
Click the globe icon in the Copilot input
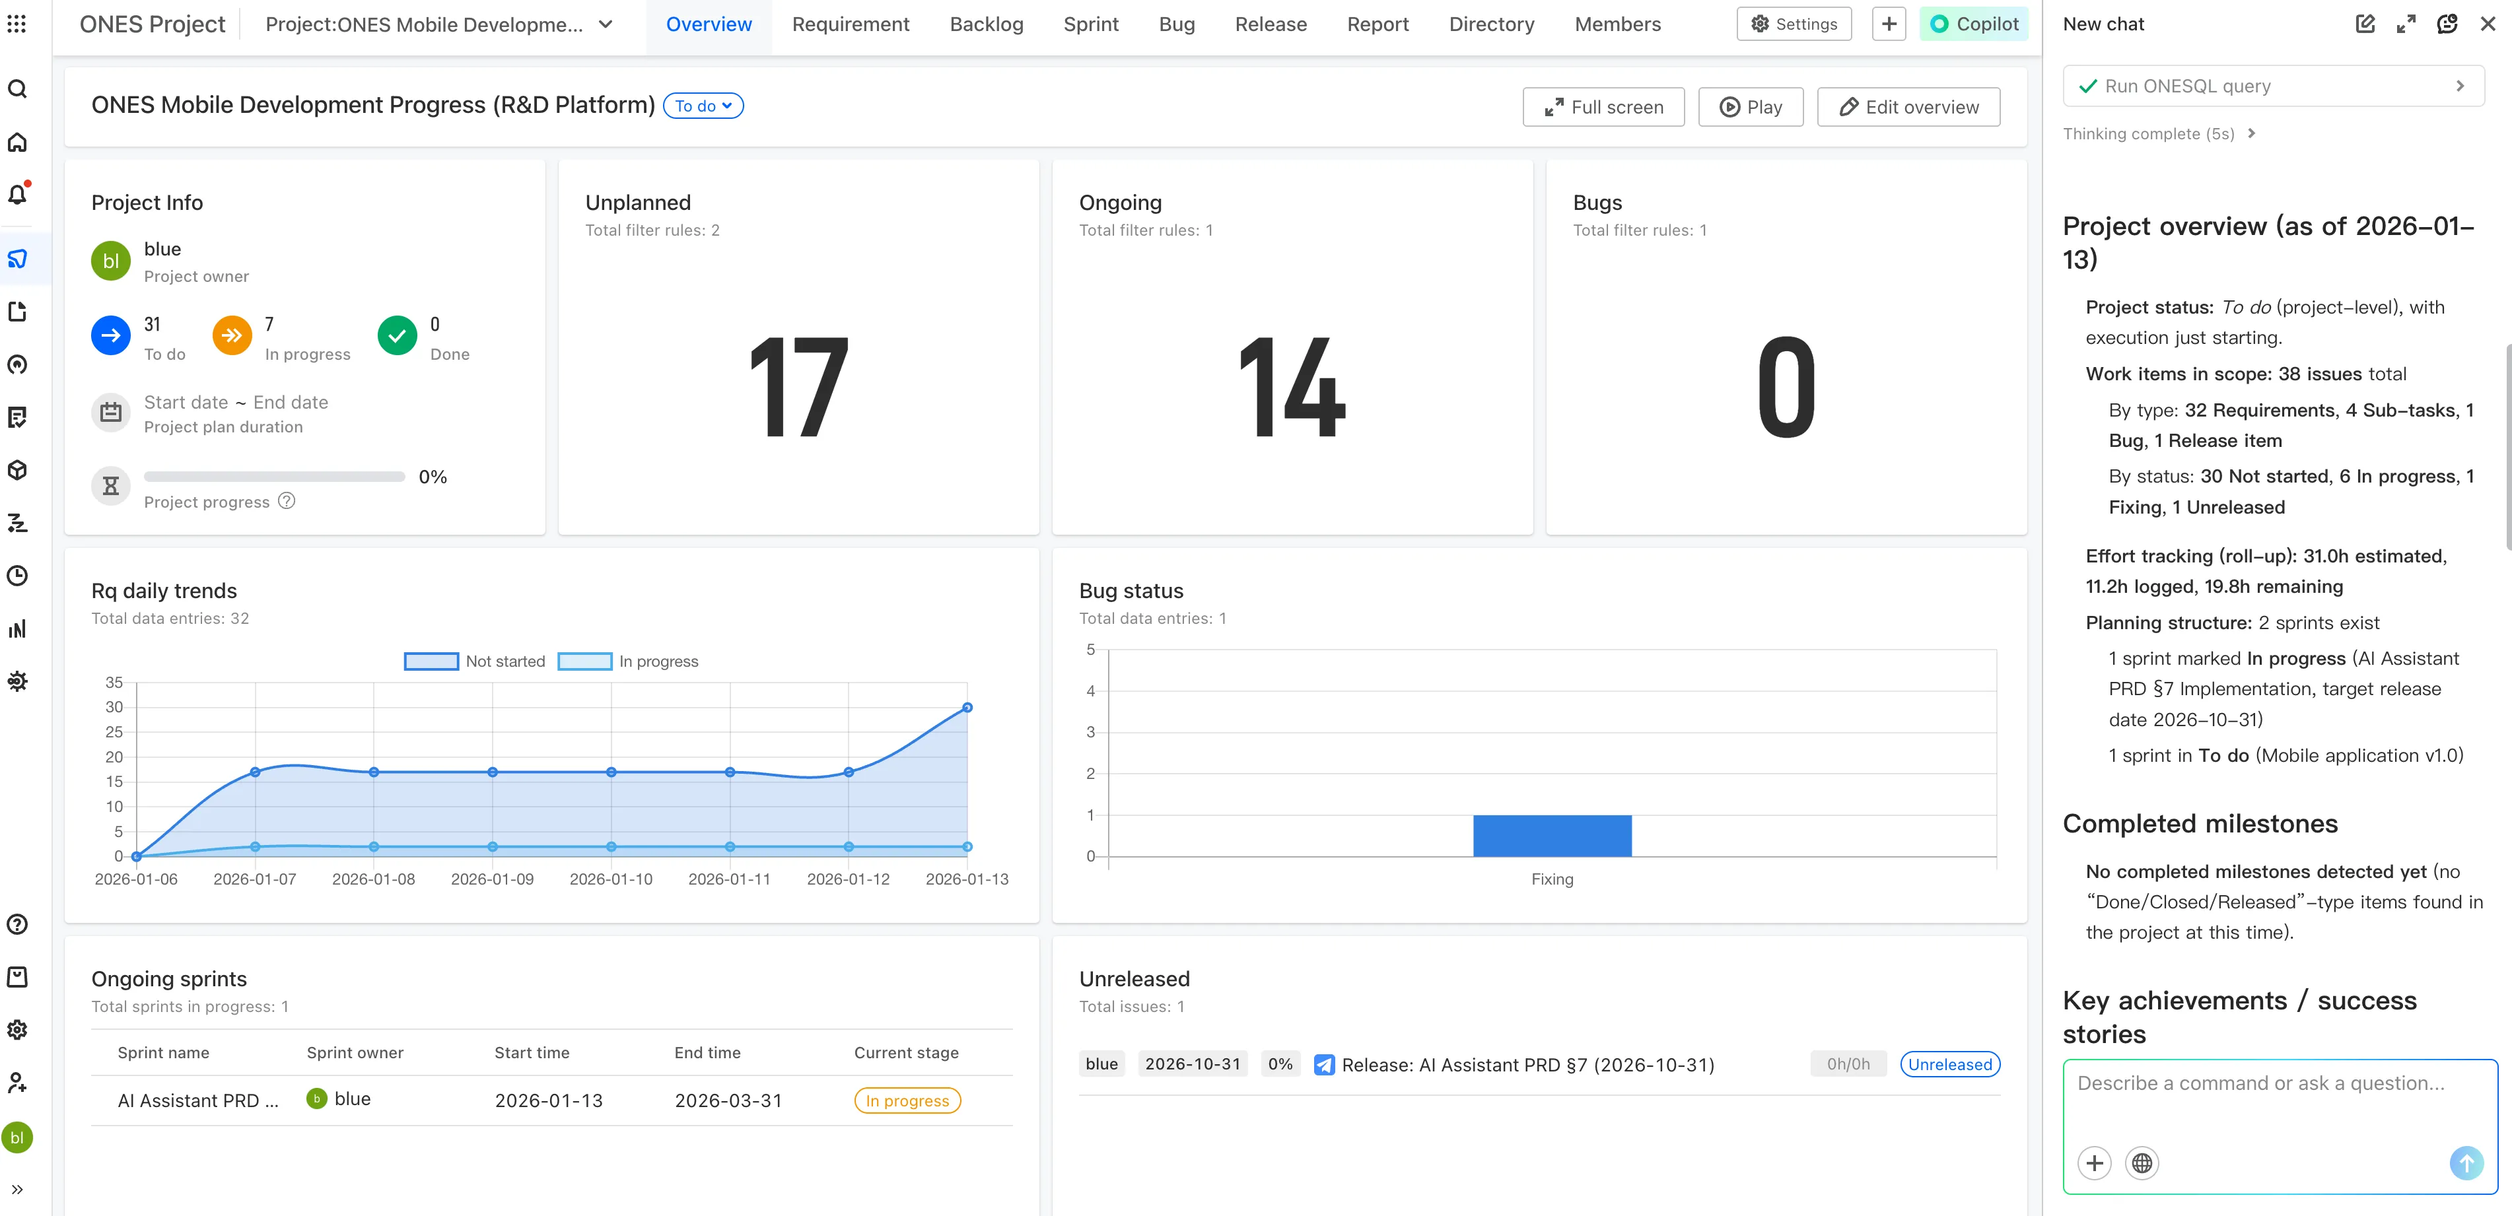pos(2142,1163)
